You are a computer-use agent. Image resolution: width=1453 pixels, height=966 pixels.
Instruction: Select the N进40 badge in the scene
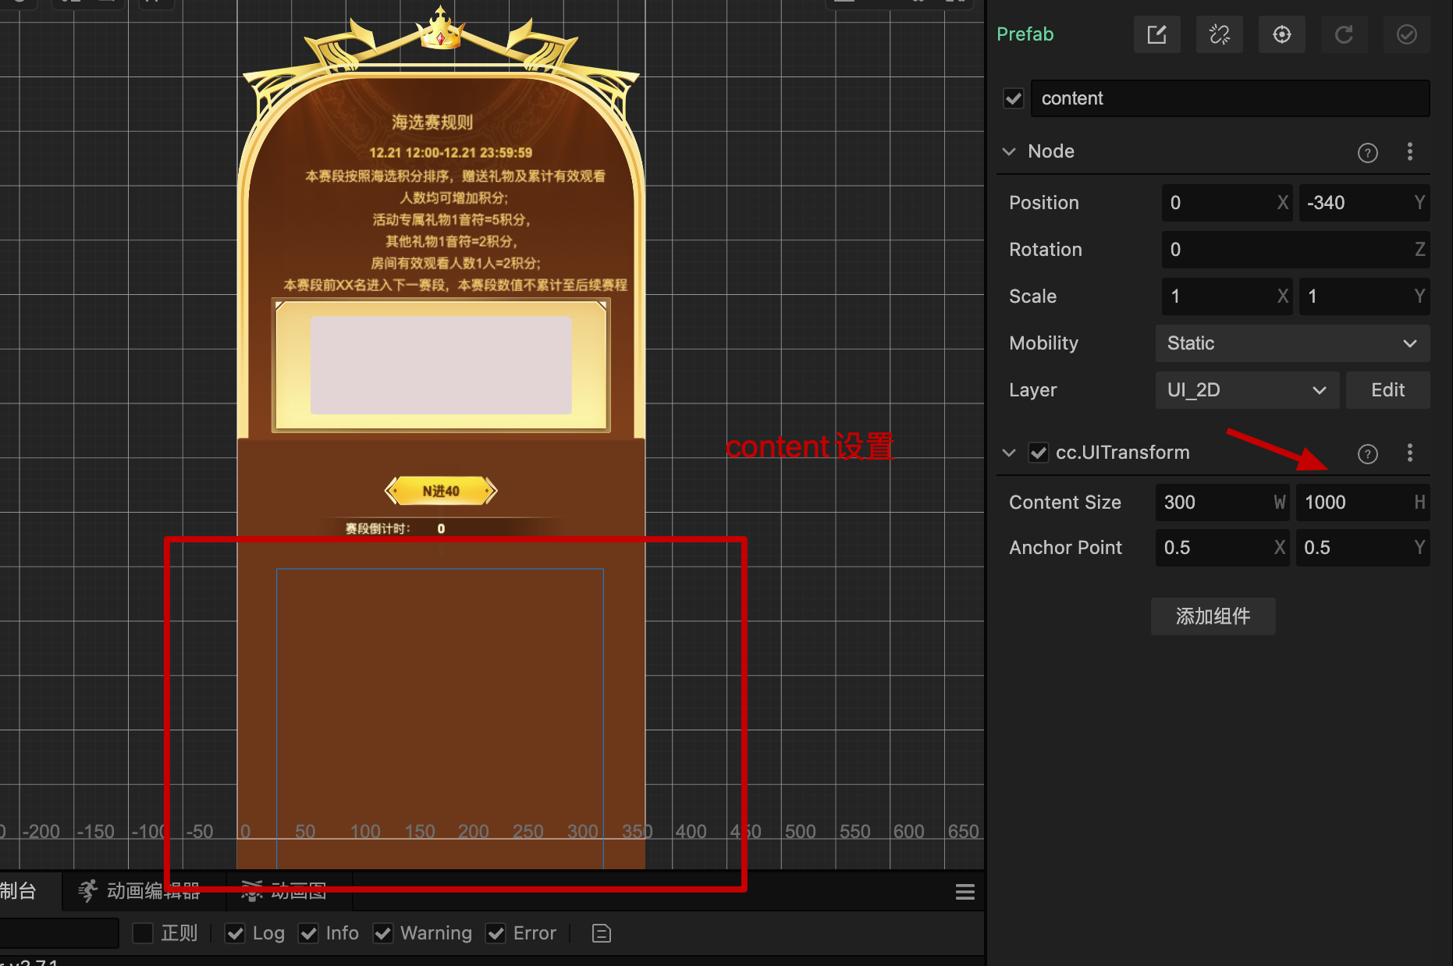[x=441, y=491]
